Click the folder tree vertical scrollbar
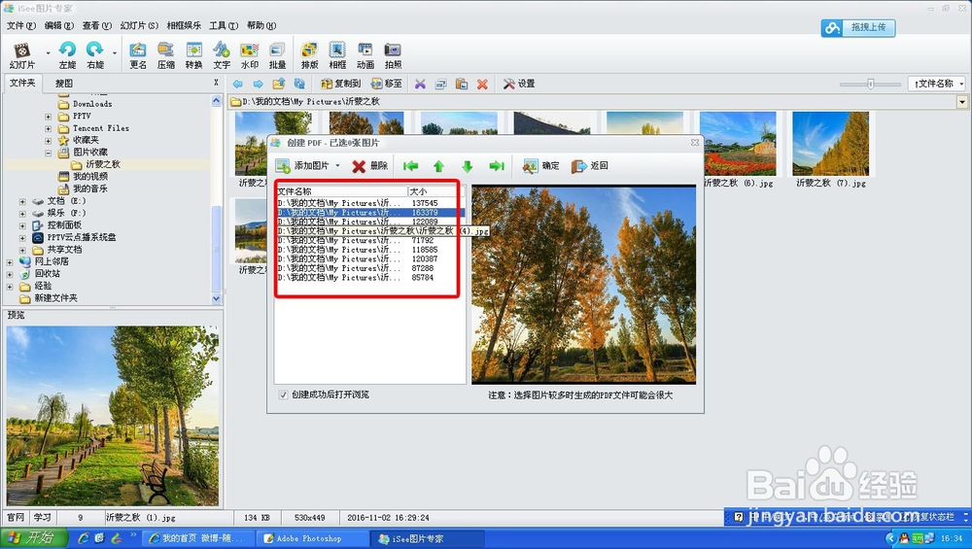Viewport: 972px width, 549px height. click(217, 248)
